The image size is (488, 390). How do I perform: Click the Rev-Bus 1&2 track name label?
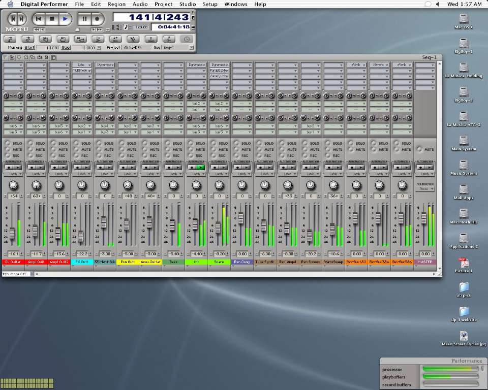[x=356, y=262]
